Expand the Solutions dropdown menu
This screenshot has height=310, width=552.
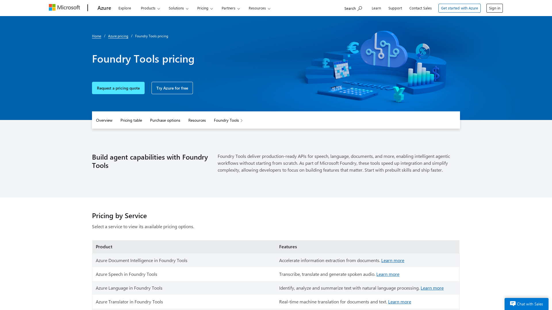pos(178,8)
